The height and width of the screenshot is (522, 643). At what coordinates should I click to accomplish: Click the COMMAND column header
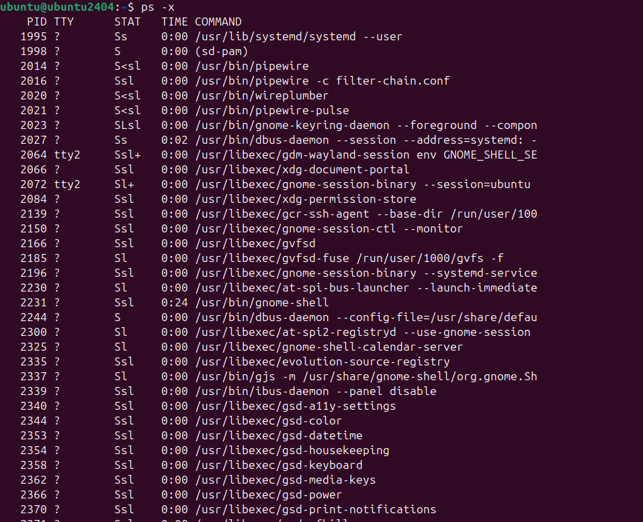218,21
